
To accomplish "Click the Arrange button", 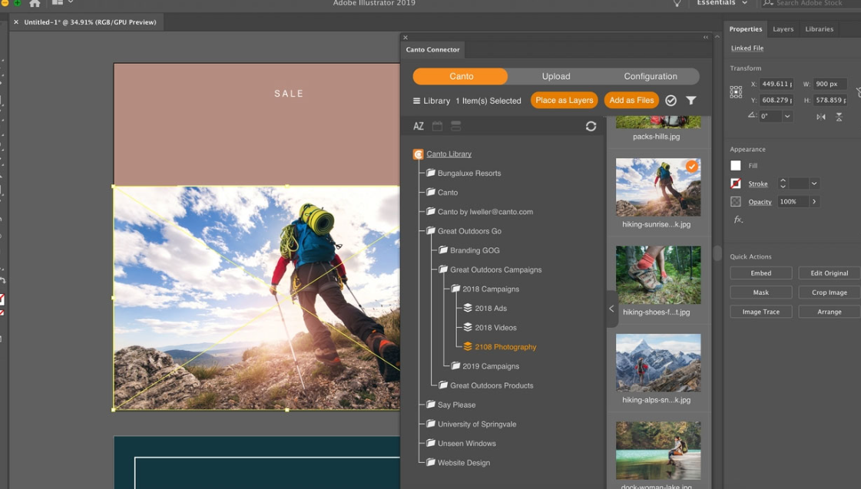I will click(830, 312).
